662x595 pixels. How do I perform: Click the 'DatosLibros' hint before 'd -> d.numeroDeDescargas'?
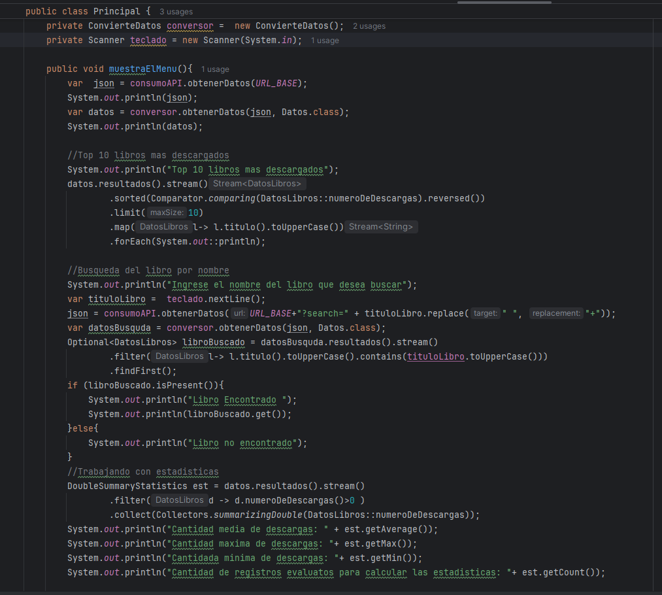(179, 500)
